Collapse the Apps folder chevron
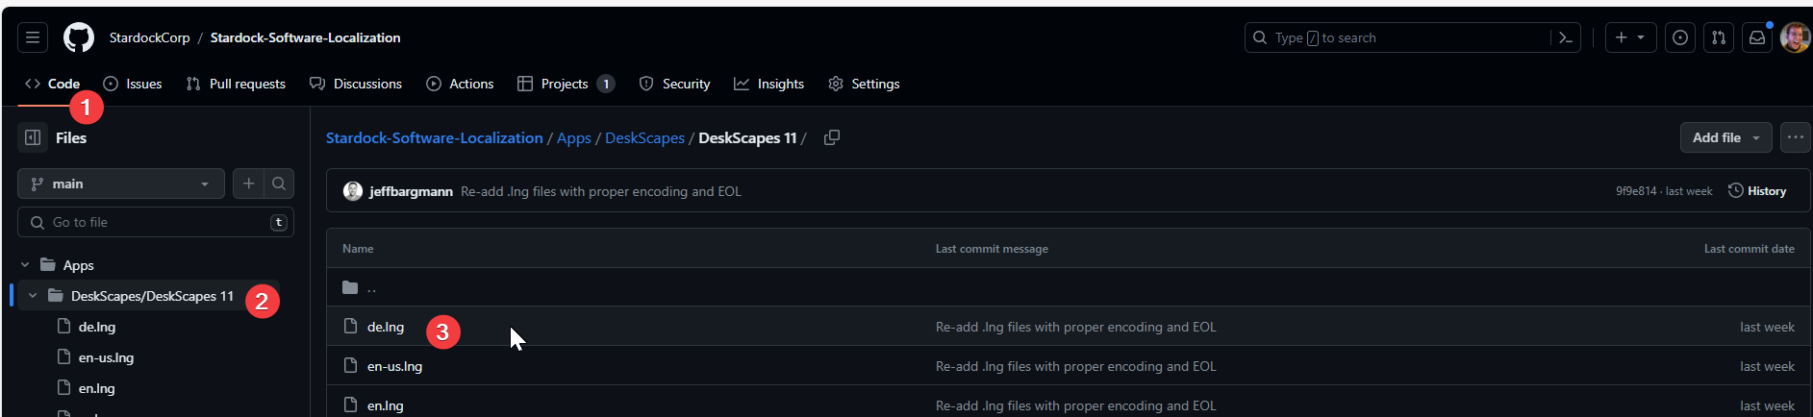 pyautogui.click(x=25, y=265)
